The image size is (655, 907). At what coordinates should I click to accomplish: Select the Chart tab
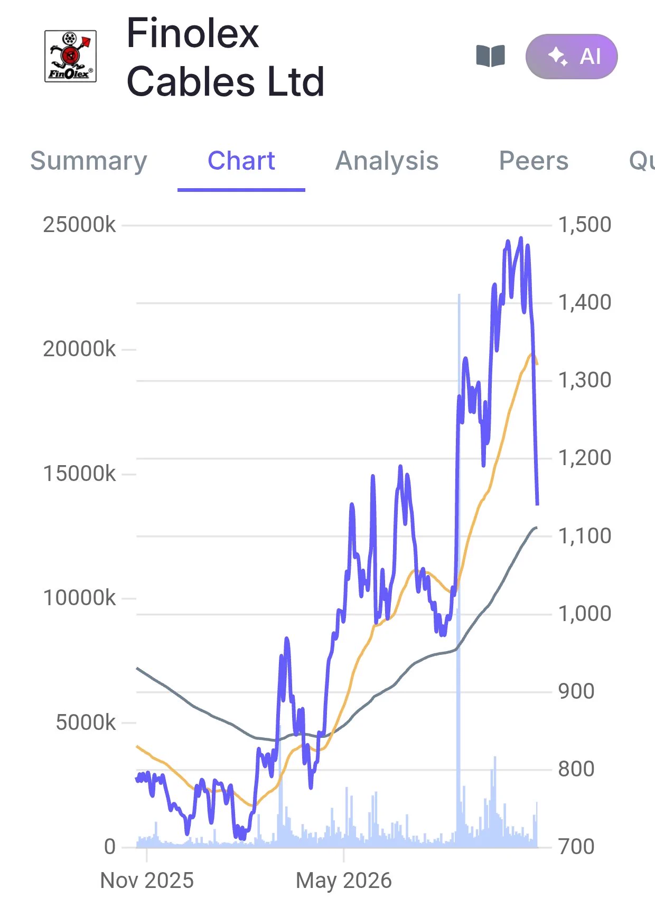coord(241,161)
